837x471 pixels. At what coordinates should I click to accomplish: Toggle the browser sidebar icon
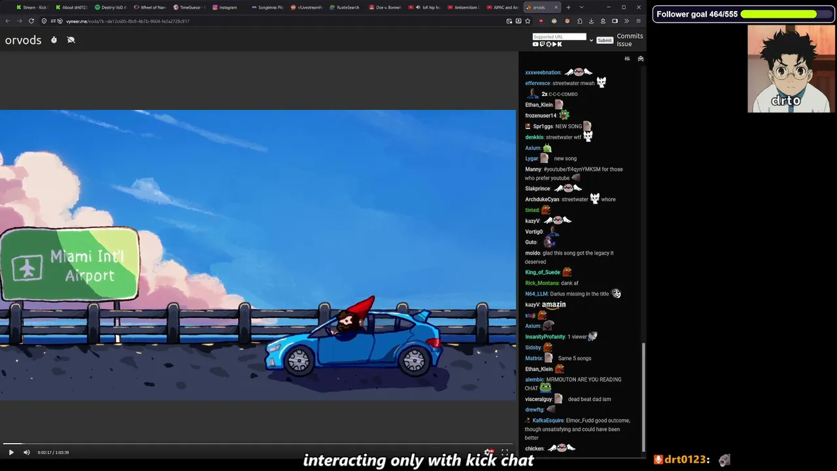click(x=615, y=21)
